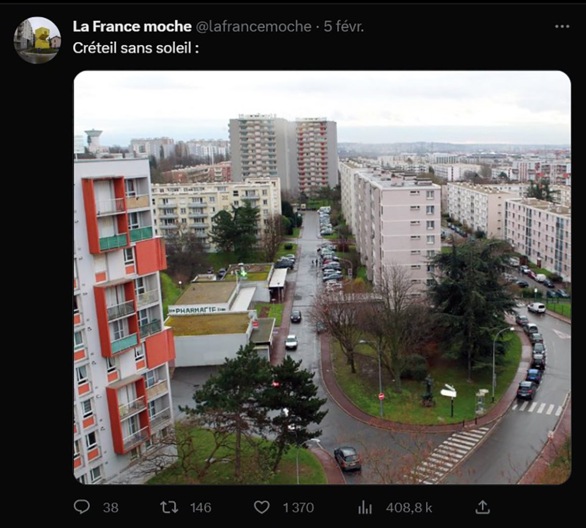
Task: Click the 146 reposts count
Action: pyautogui.click(x=201, y=507)
